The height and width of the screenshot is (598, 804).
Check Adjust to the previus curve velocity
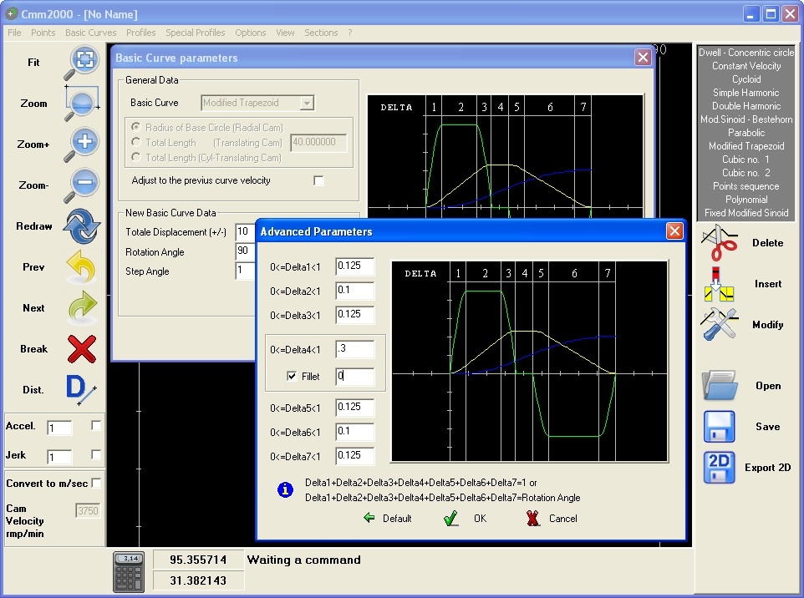318,180
